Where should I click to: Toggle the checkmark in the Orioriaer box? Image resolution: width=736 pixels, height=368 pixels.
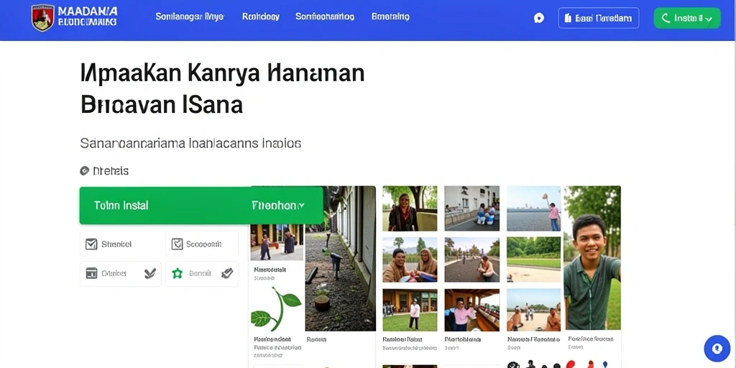click(x=149, y=273)
